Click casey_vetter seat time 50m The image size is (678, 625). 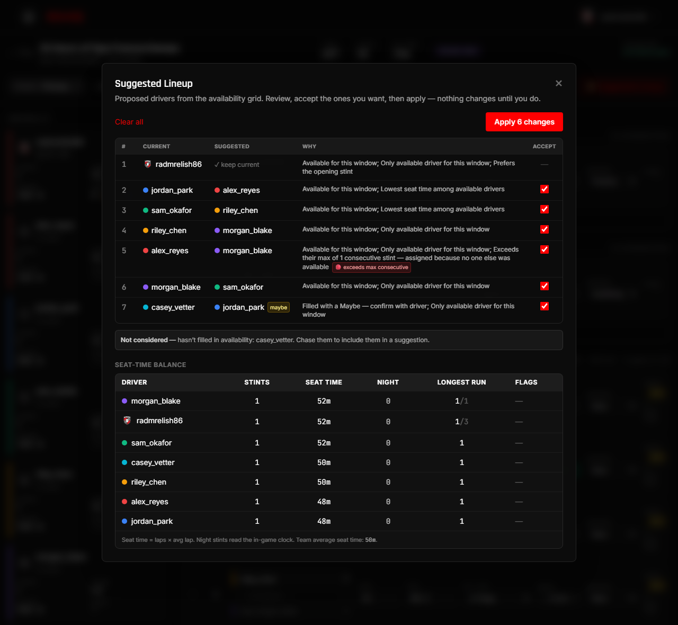(324, 462)
